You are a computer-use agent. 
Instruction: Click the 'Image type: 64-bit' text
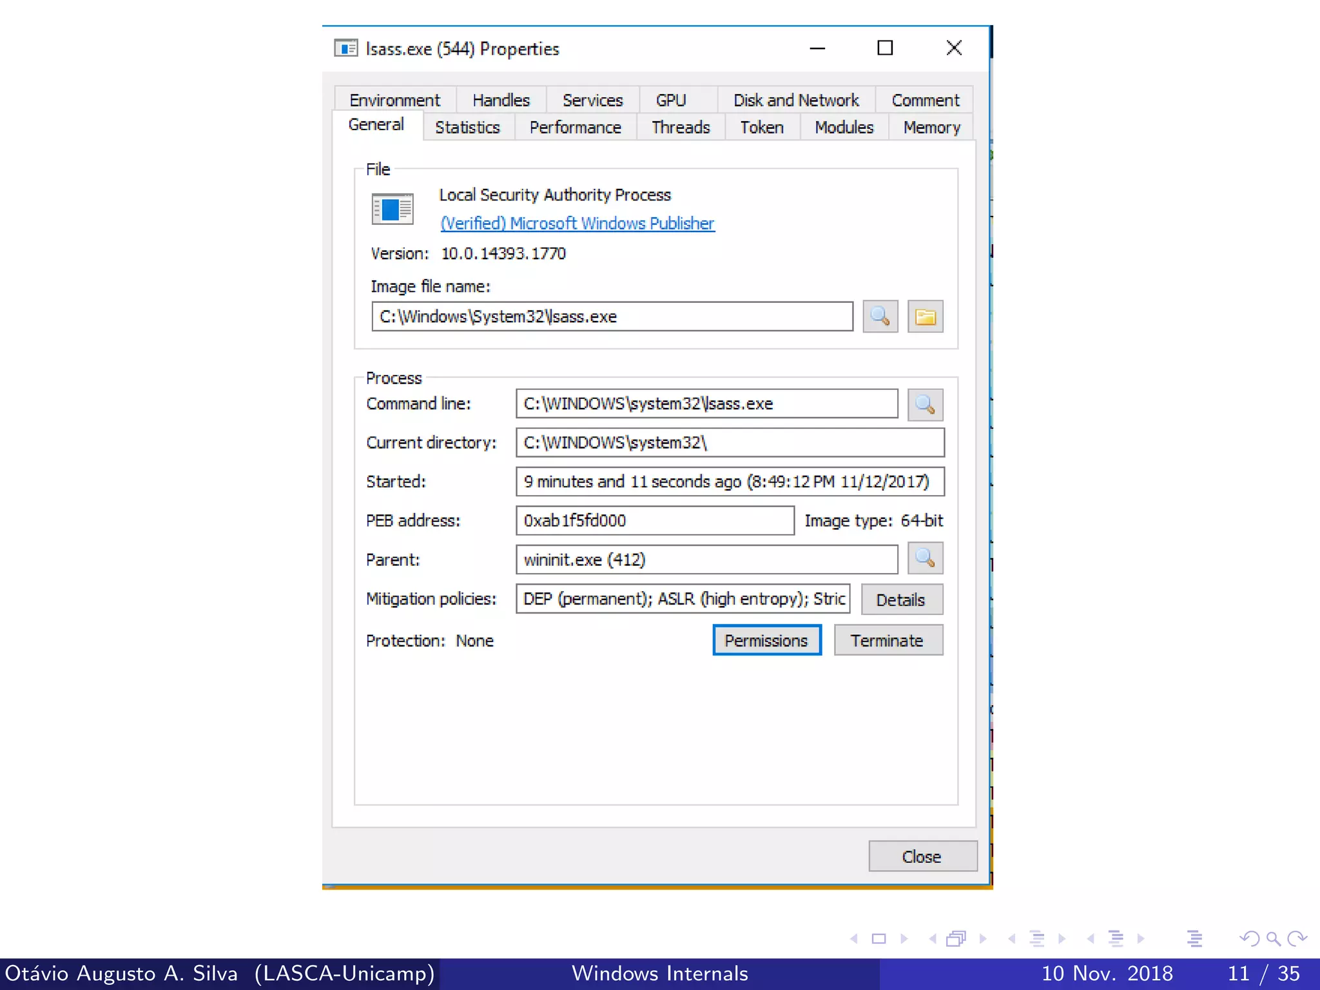coord(873,520)
